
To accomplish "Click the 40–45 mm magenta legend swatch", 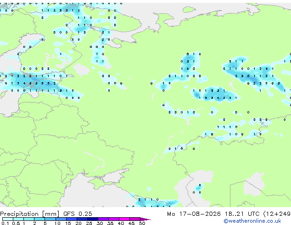I will click(124, 219).
